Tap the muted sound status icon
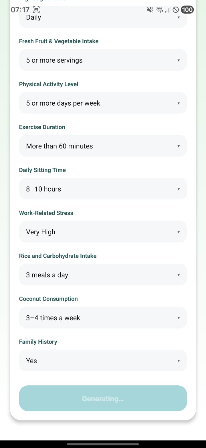Viewport: 206px width, 448px height. pos(150,10)
